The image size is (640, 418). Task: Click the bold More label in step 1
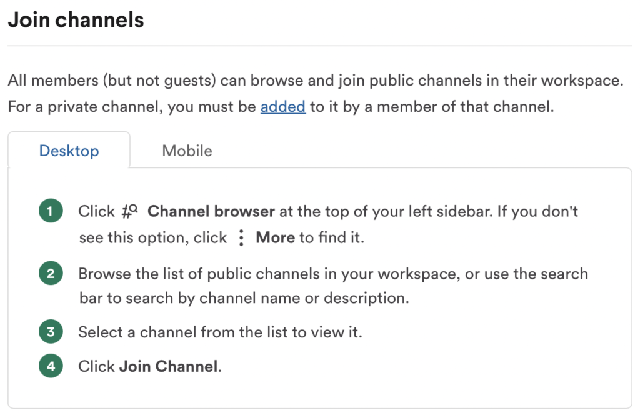[275, 238]
